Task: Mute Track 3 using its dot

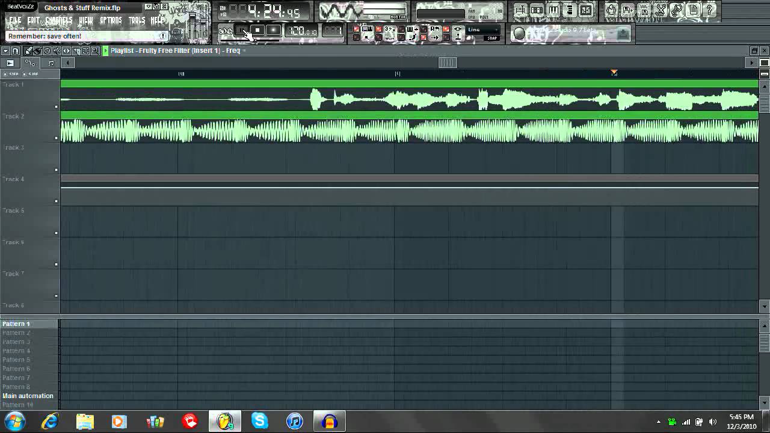Action: click(56, 170)
